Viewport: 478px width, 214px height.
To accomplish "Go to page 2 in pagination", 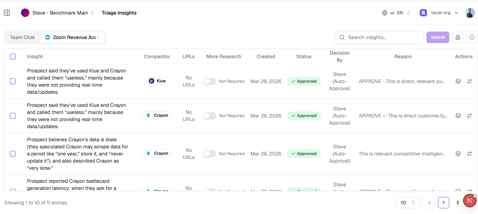I will click(x=458, y=203).
